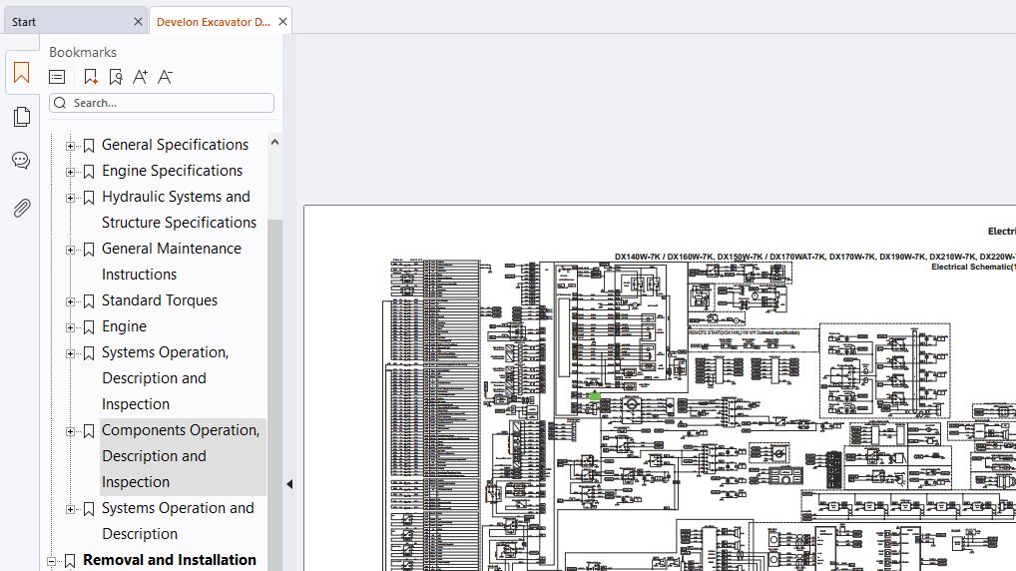Image resolution: width=1016 pixels, height=571 pixels.
Task: Open the Engine Specifications bookmark
Action: 173,171
